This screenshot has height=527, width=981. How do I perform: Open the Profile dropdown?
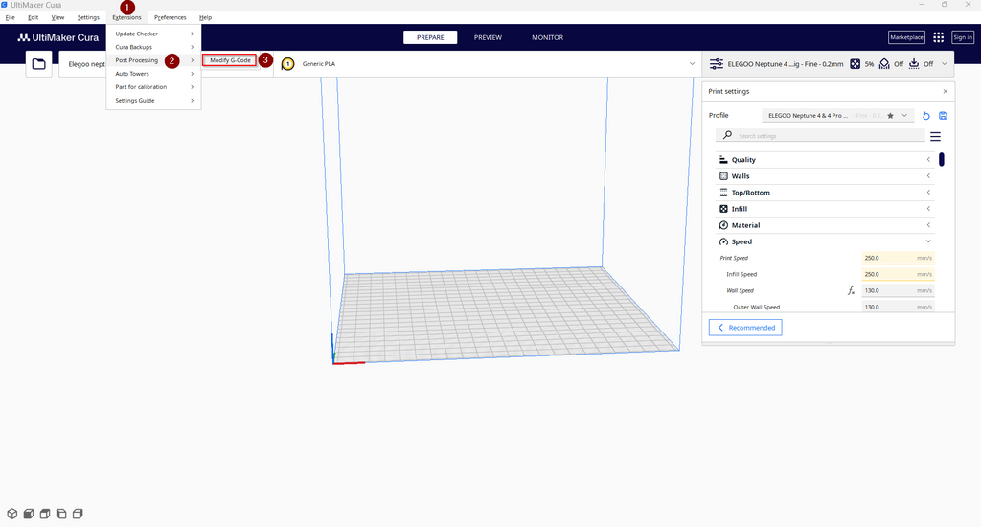coord(838,116)
